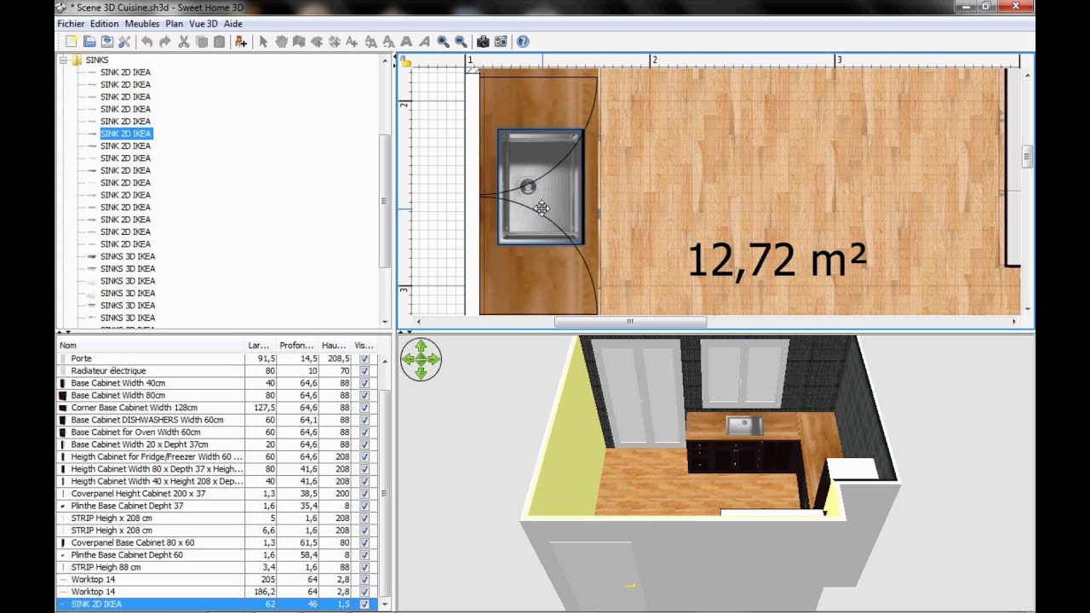Toggle visibility of Base Cabinet Width 40cm

tap(364, 383)
